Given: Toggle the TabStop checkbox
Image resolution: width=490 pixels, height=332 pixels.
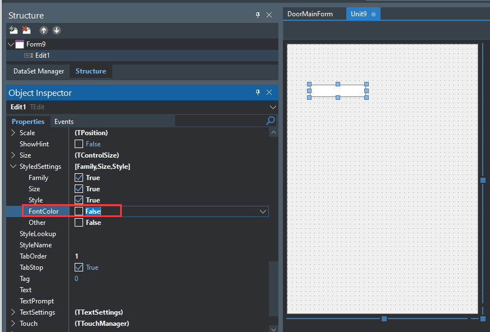Looking at the screenshot, I should pyautogui.click(x=79, y=268).
